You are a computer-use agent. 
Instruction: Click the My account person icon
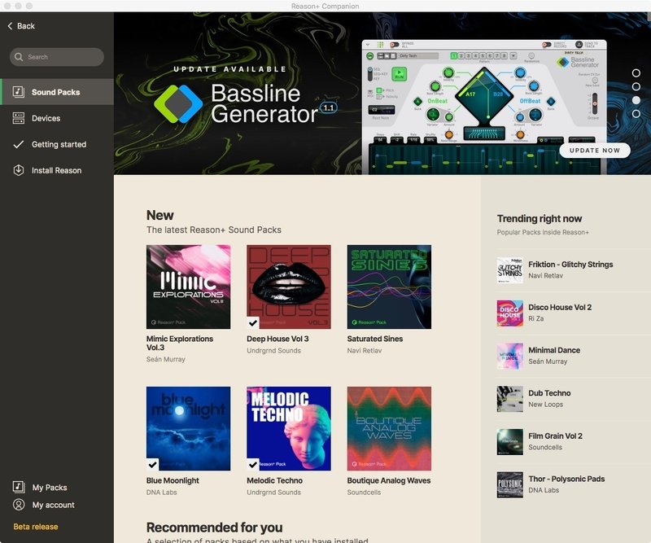coord(19,505)
